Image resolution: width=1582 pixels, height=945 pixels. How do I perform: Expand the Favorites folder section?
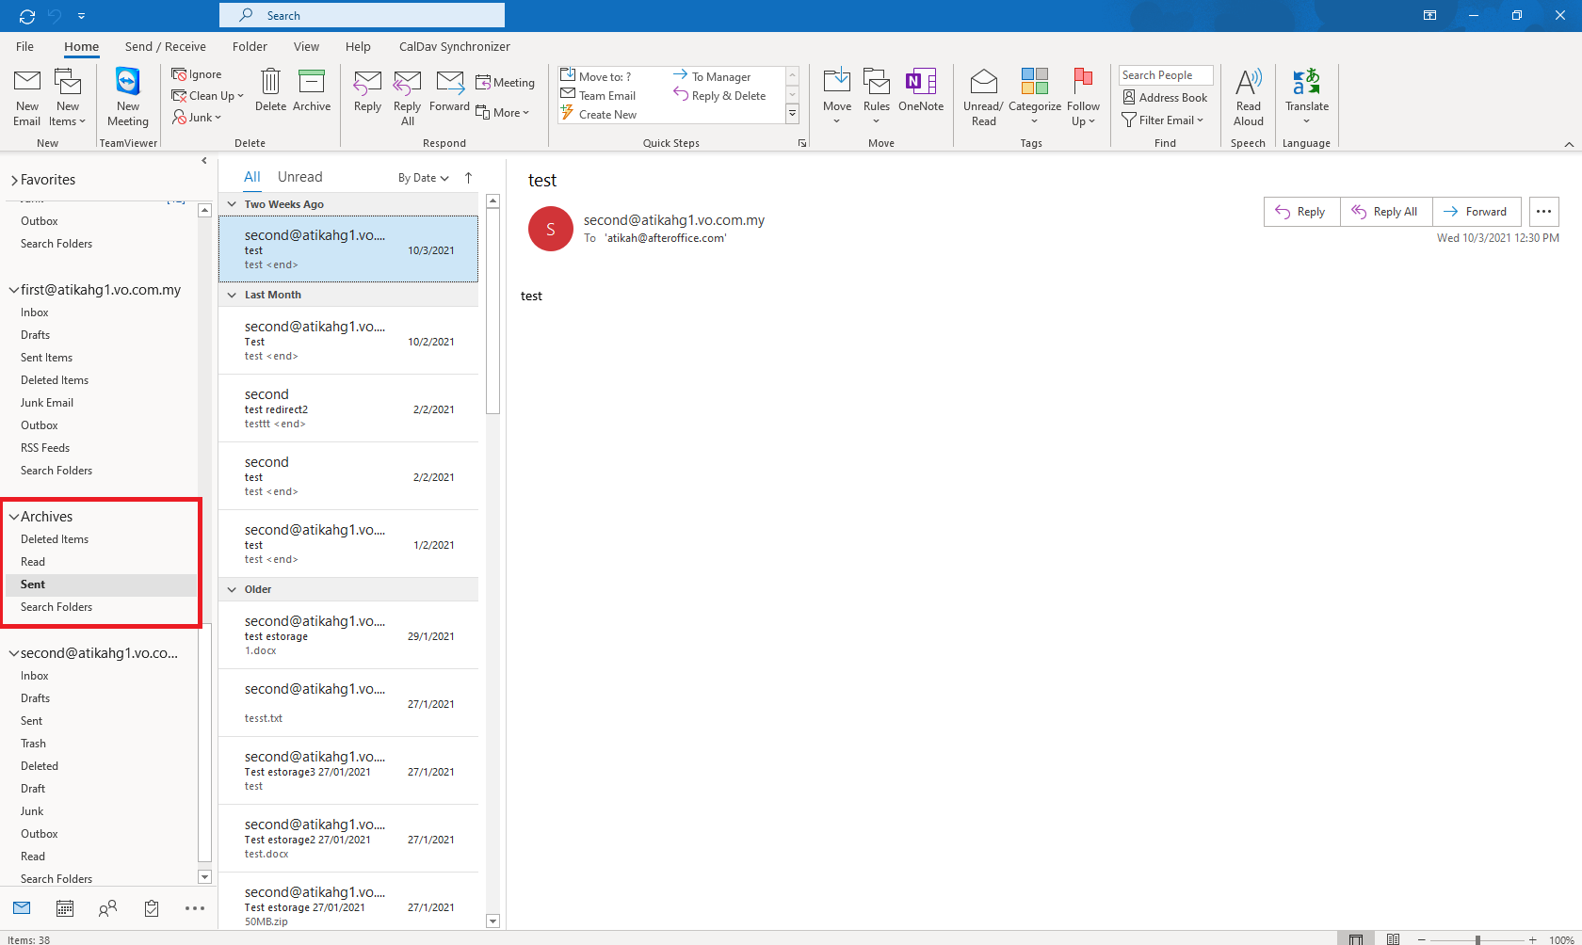pyautogui.click(x=14, y=180)
